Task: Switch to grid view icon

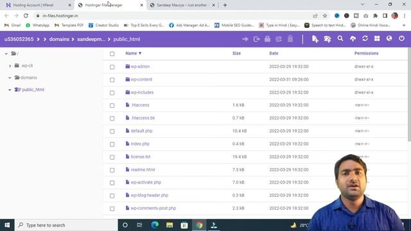Action: click(377, 38)
